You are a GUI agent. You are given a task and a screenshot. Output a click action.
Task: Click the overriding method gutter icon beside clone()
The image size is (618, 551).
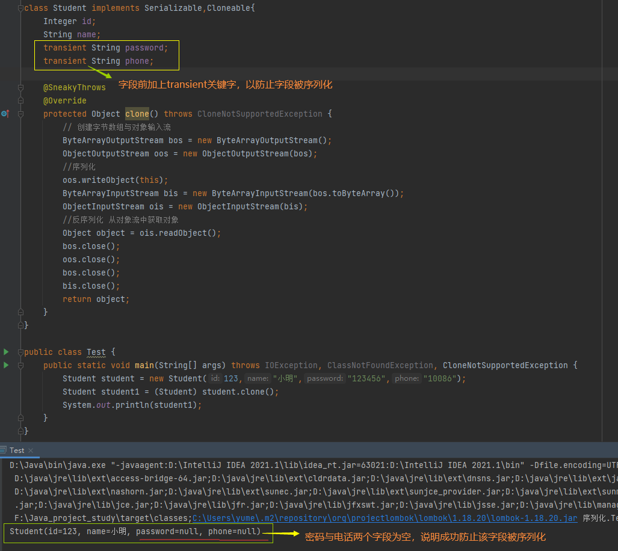pos(5,114)
